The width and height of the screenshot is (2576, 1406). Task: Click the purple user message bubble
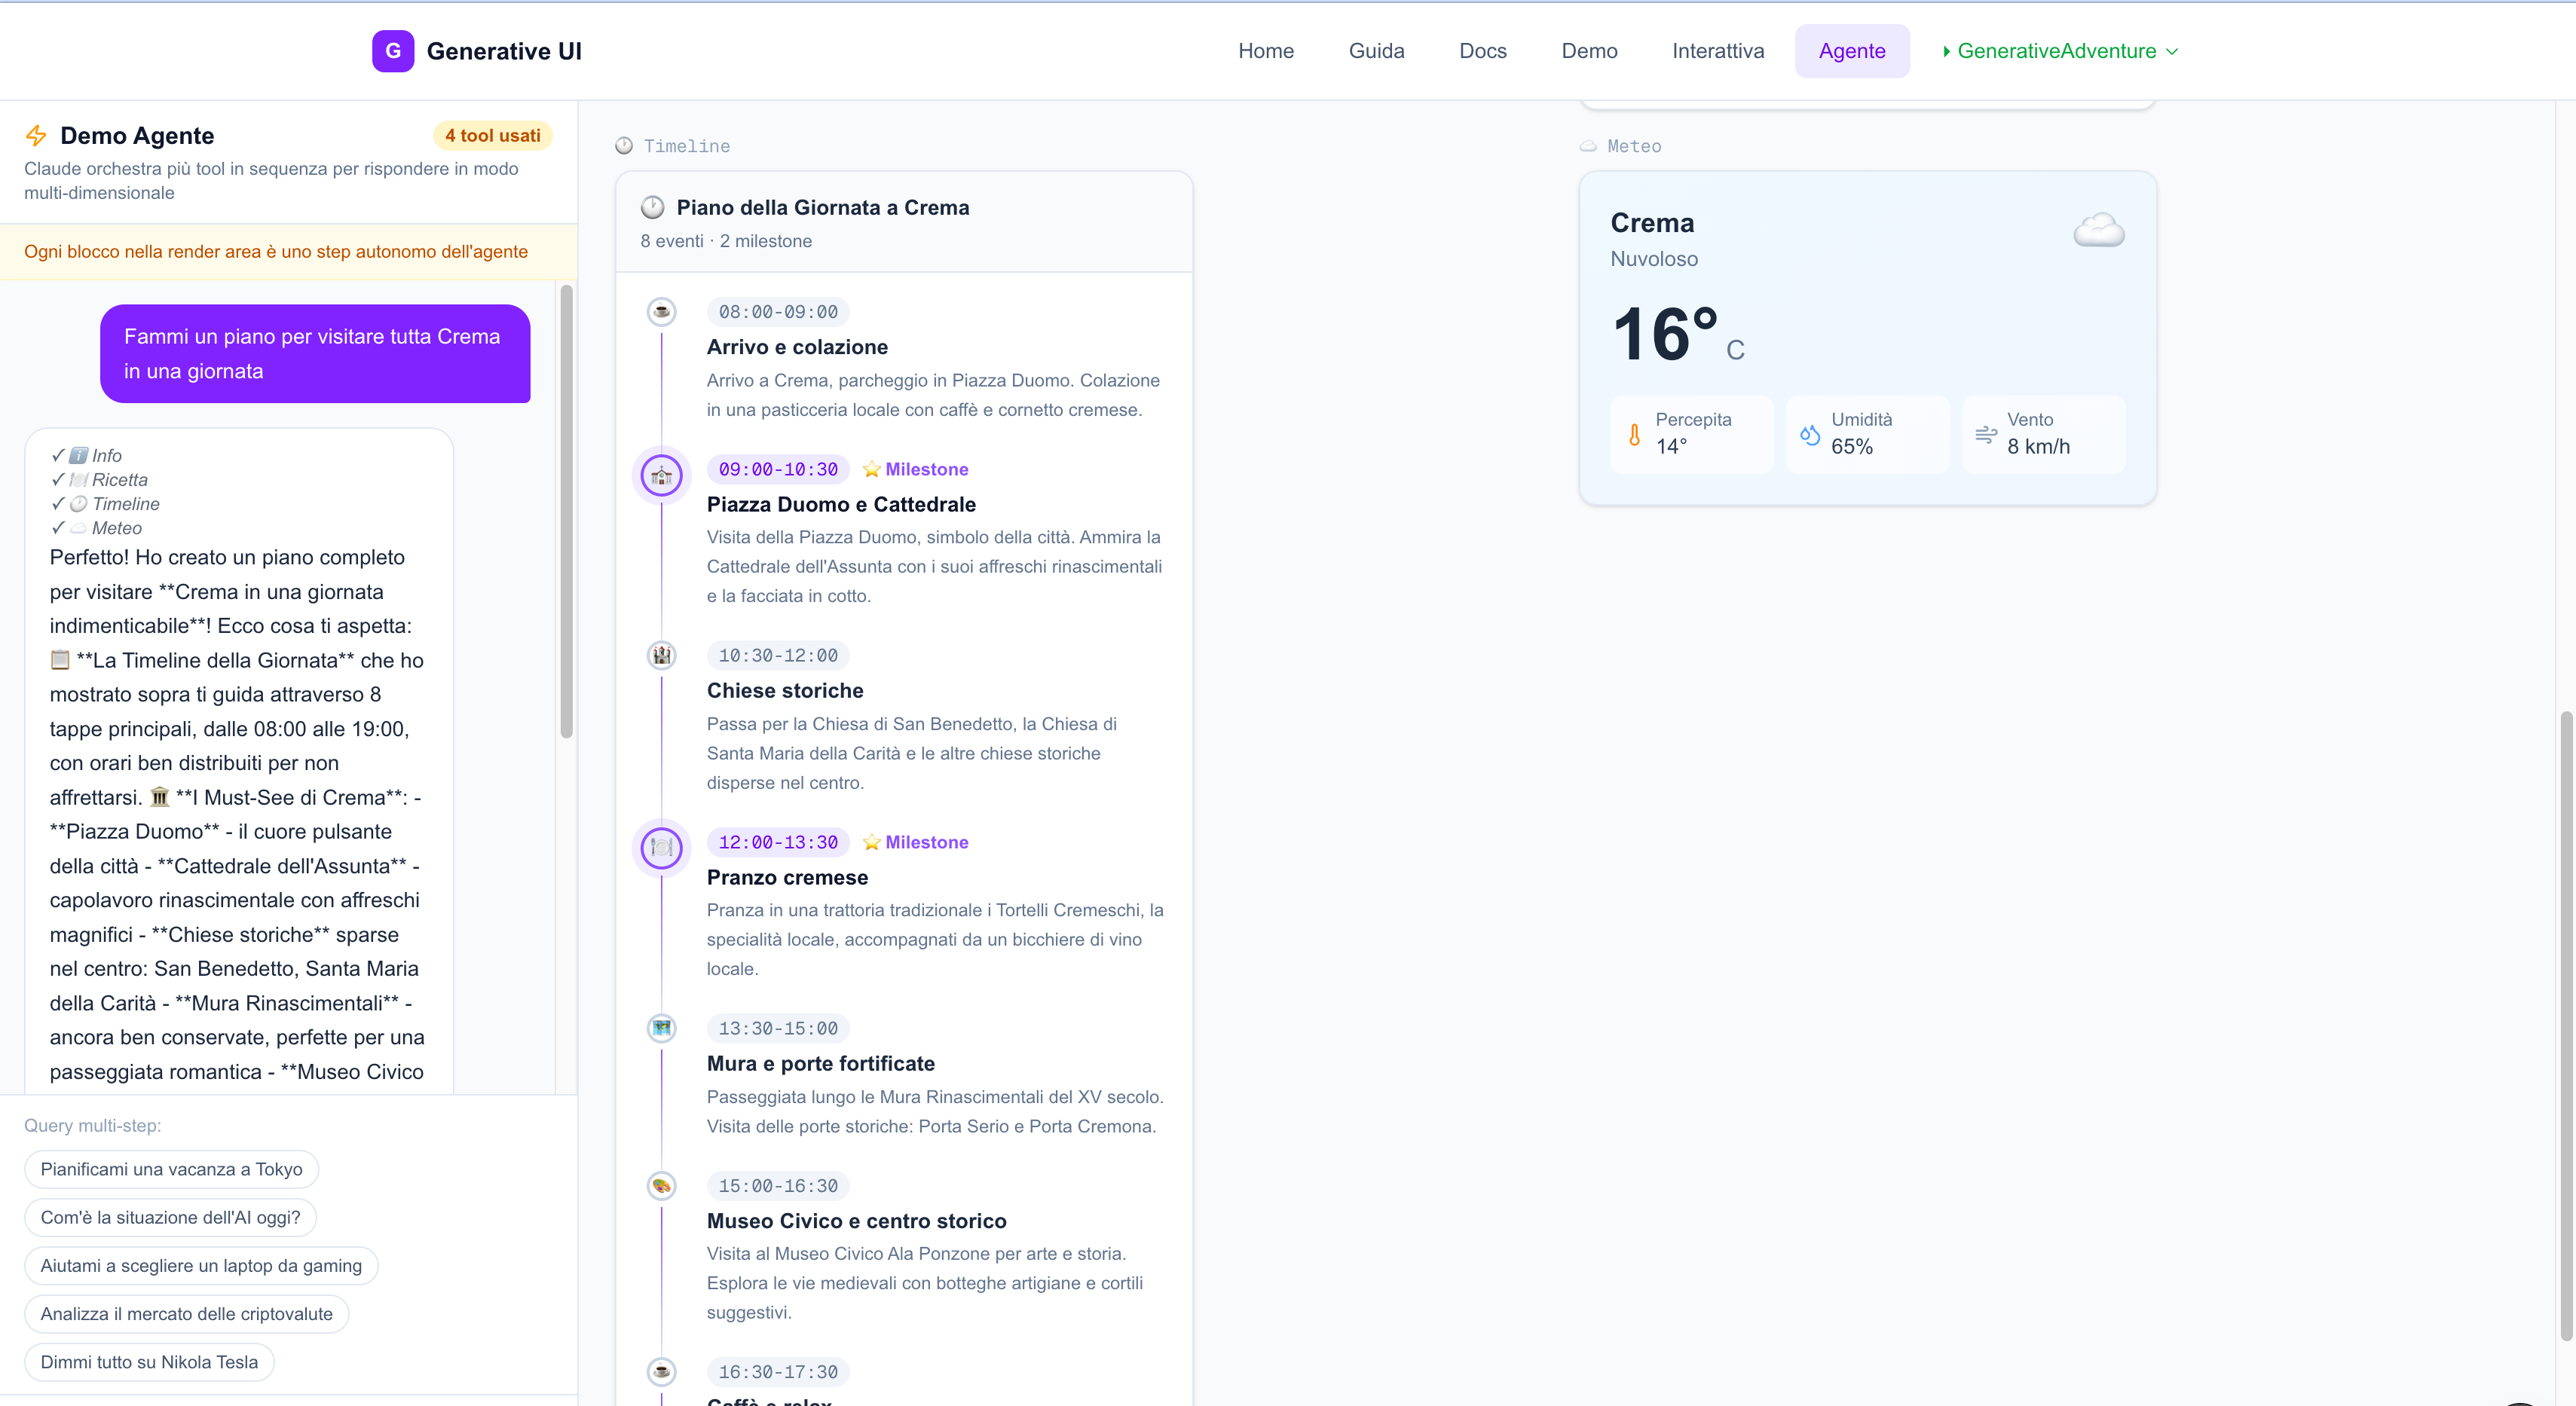pyautogui.click(x=315, y=354)
